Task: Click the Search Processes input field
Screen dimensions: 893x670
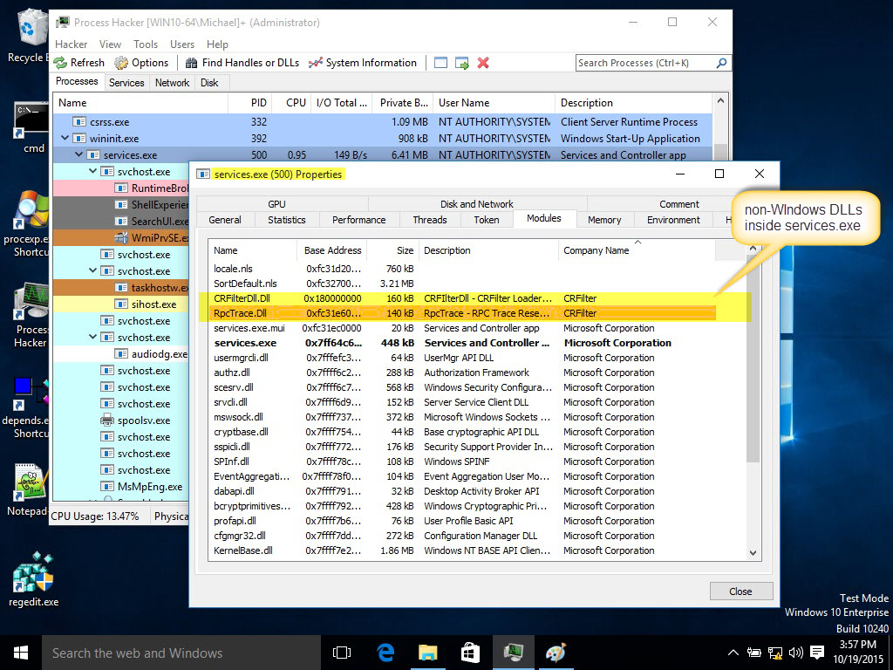Action: pos(645,63)
